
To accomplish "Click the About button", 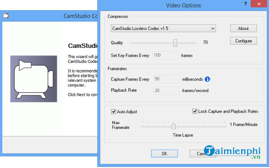I will (243, 28).
